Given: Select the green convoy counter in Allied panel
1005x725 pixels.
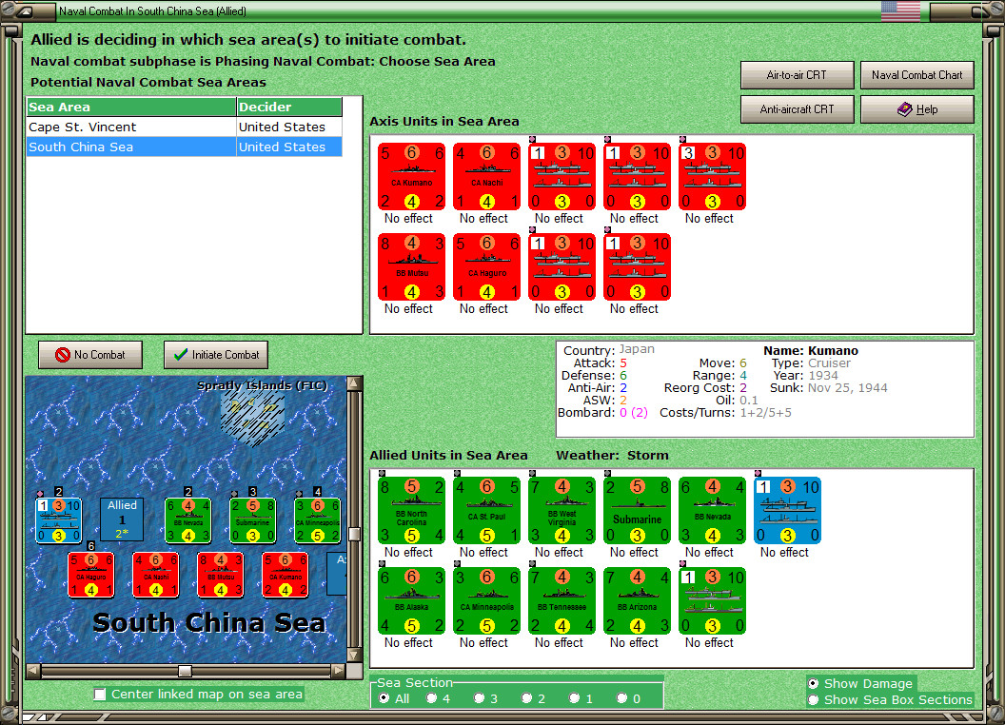Looking at the screenshot, I should pos(712,601).
